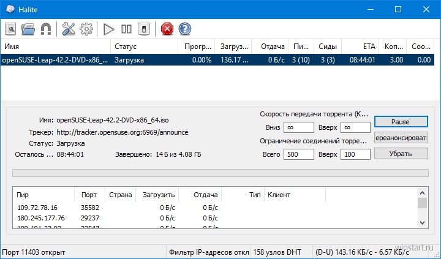Sort by Коп... copies column header

tap(393, 47)
